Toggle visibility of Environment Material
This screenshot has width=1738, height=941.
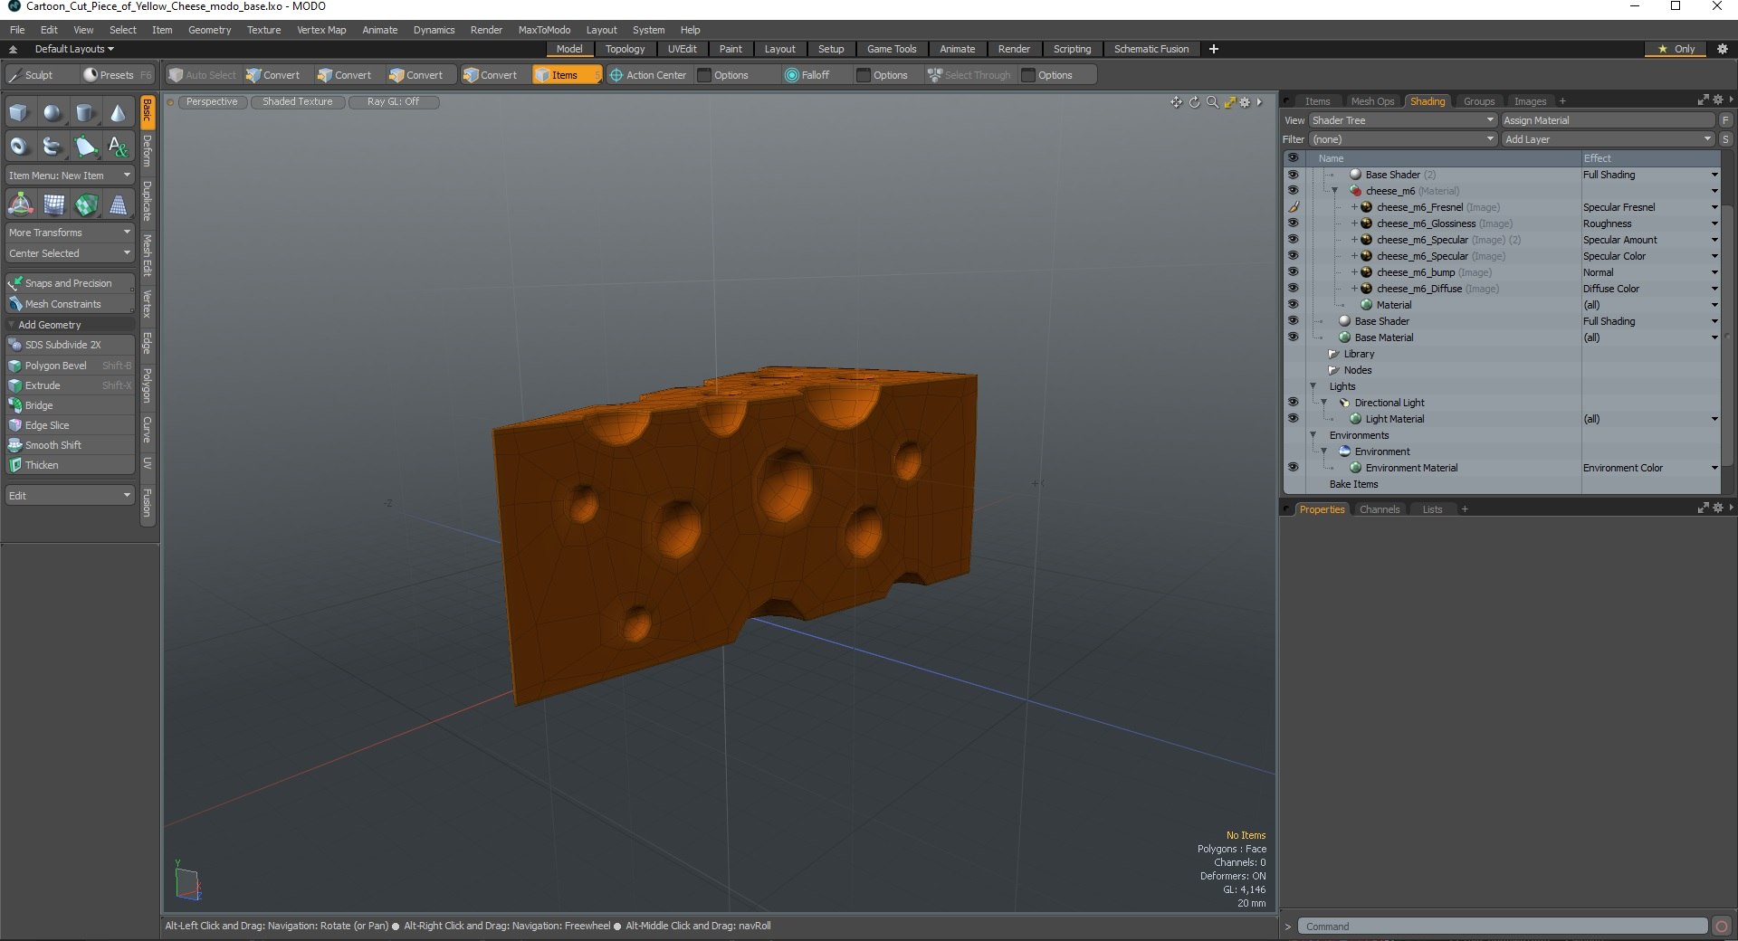[x=1293, y=468]
